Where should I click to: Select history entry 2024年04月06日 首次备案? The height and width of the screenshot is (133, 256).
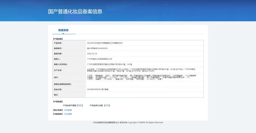98,89
